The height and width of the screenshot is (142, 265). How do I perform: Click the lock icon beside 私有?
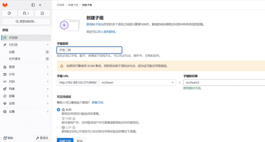coord(64,110)
